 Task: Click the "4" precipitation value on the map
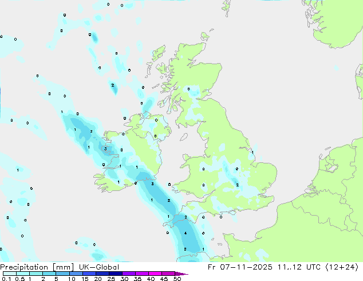186,233
